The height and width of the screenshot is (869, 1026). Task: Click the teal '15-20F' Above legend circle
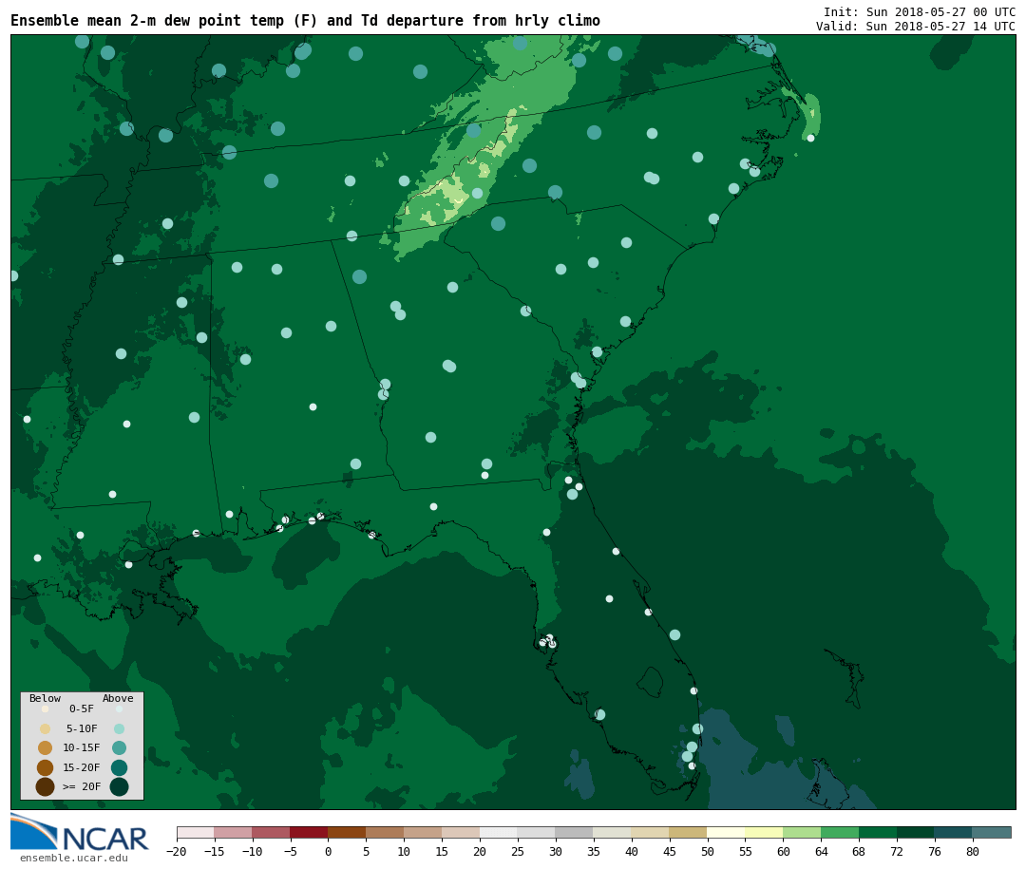(x=119, y=767)
